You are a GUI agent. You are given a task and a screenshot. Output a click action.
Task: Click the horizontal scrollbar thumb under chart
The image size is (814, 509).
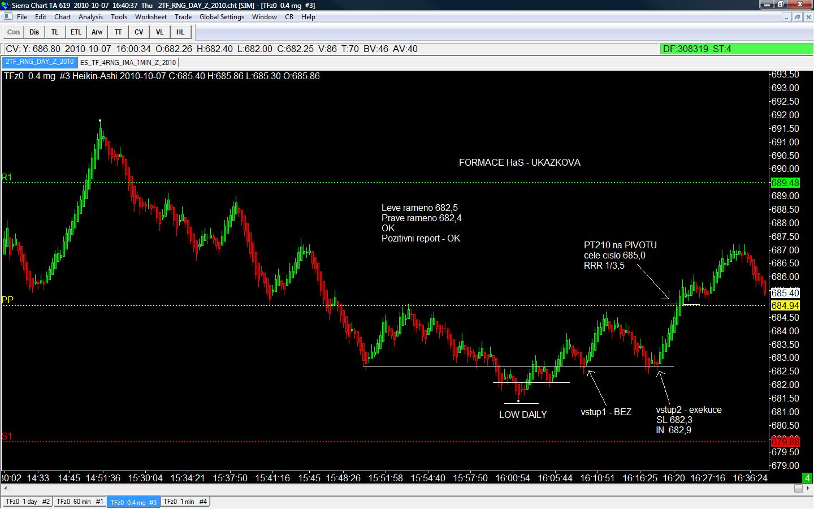799,489
